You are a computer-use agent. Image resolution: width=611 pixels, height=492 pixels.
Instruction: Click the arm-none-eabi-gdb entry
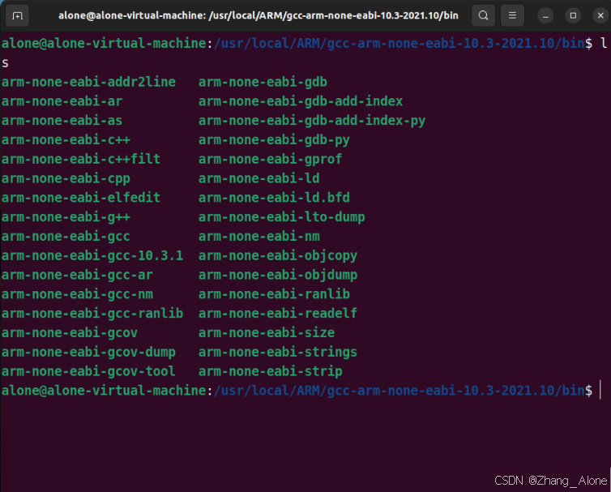pos(263,82)
